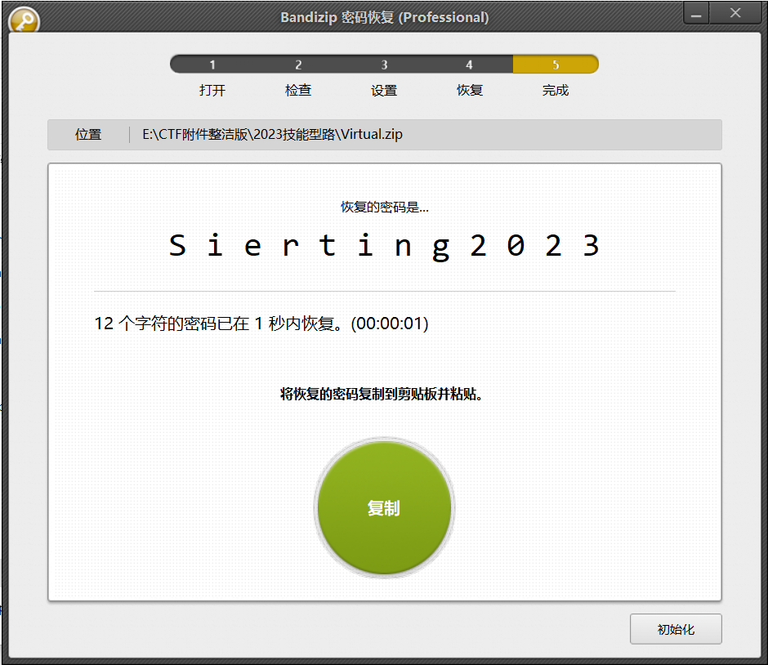Viewport: 768px width, 665px height.
Task: Close the Bandizip password recovery window
Action: coord(735,14)
